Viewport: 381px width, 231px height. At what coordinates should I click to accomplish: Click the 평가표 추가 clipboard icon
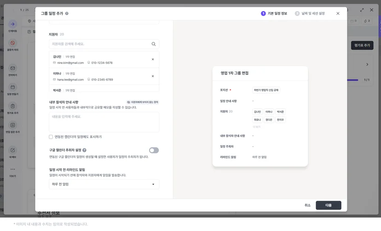pos(12,106)
